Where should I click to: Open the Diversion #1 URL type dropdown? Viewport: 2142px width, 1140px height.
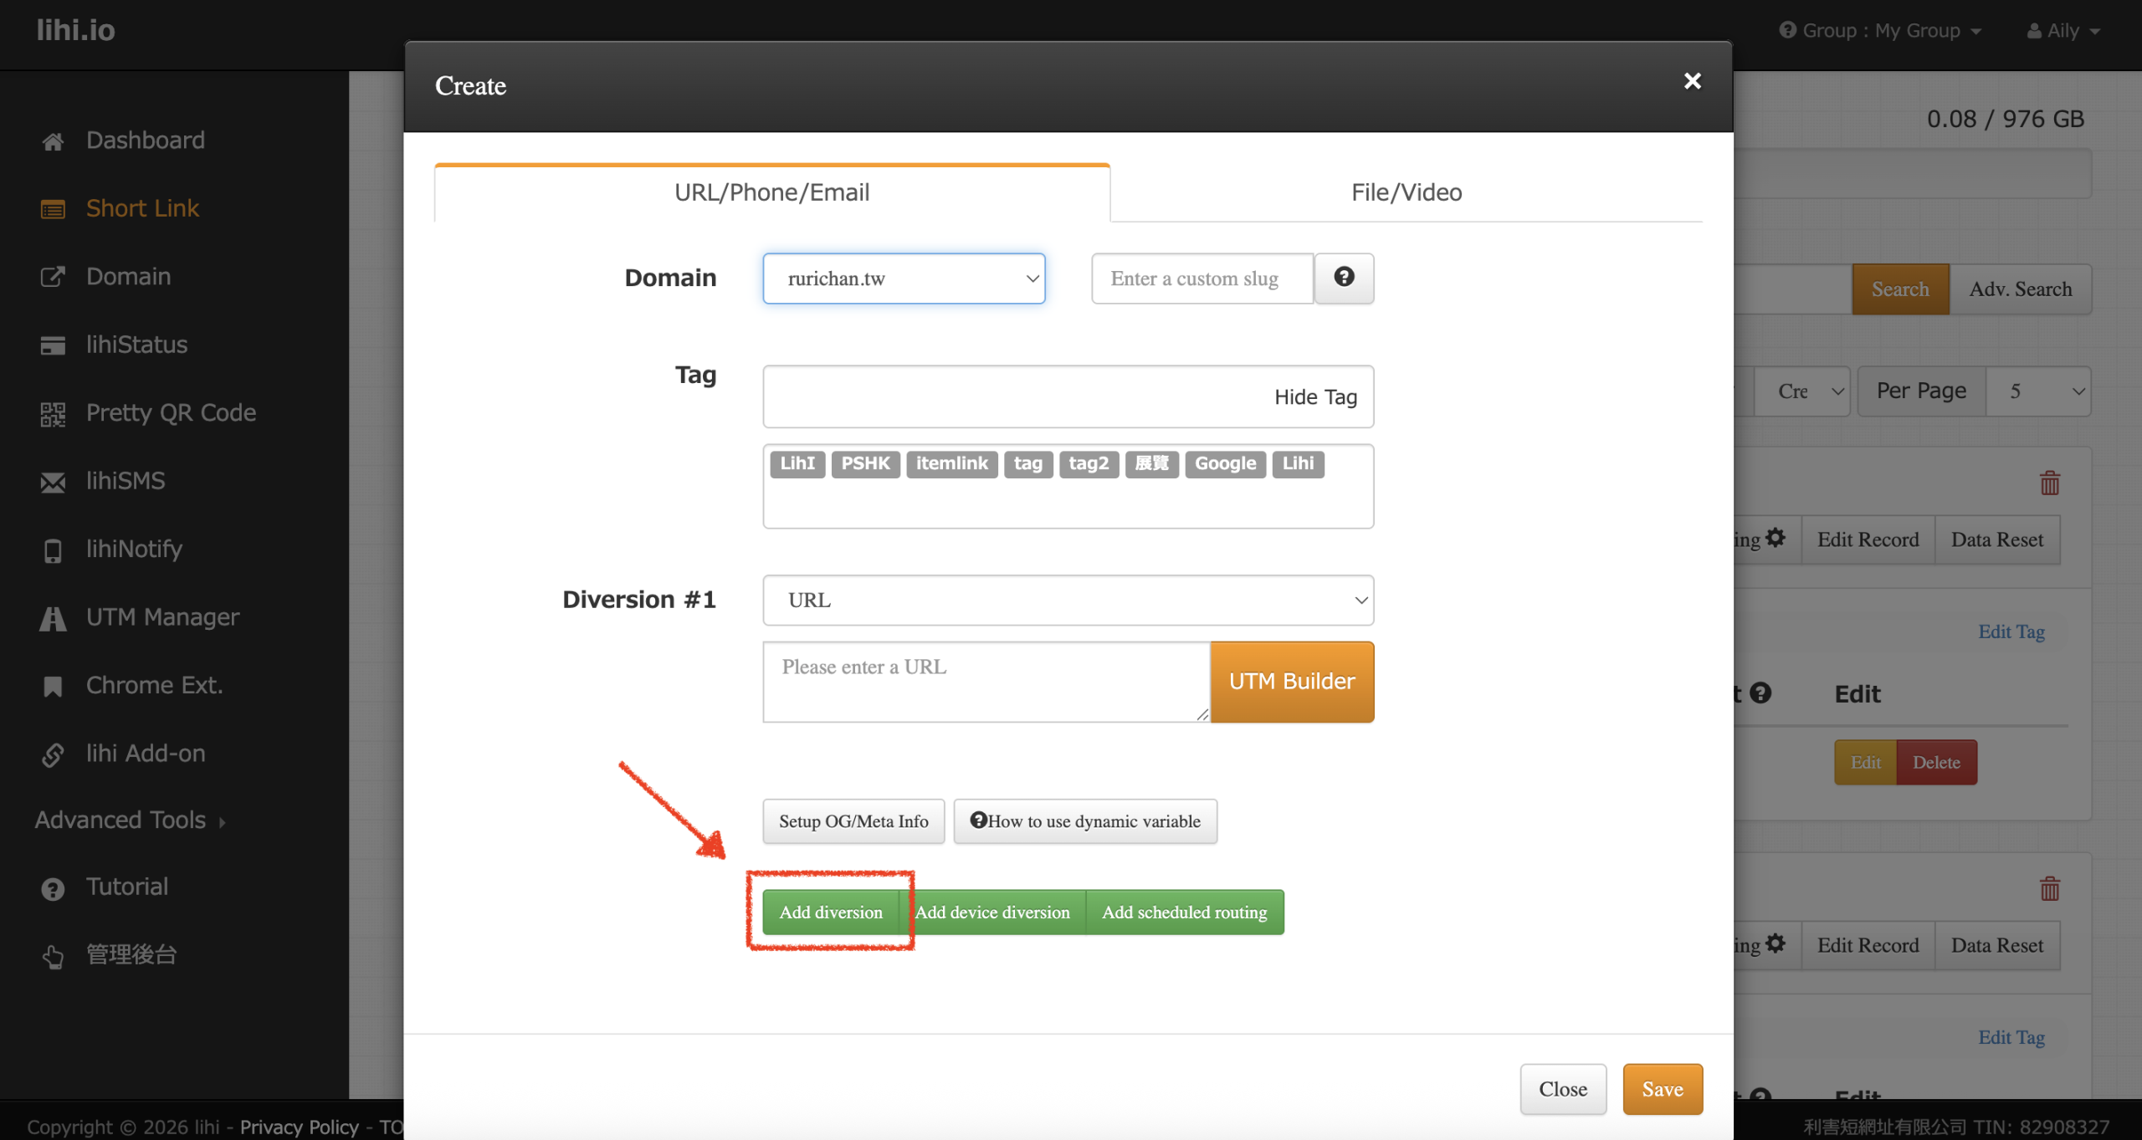click(1068, 600)
